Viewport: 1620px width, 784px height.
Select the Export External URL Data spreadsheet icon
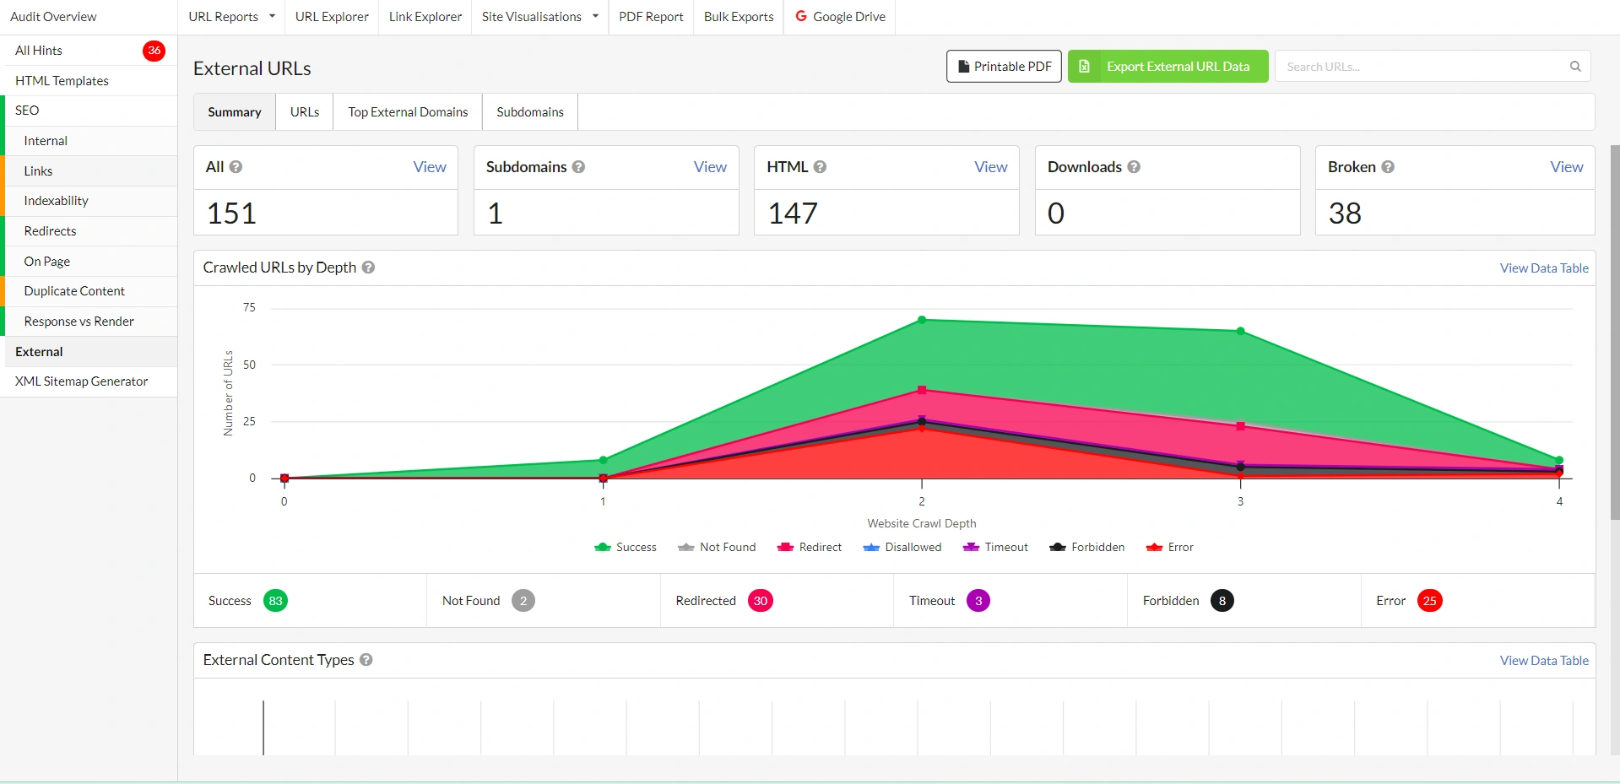pyautogui.click(x=1085, y=66)
